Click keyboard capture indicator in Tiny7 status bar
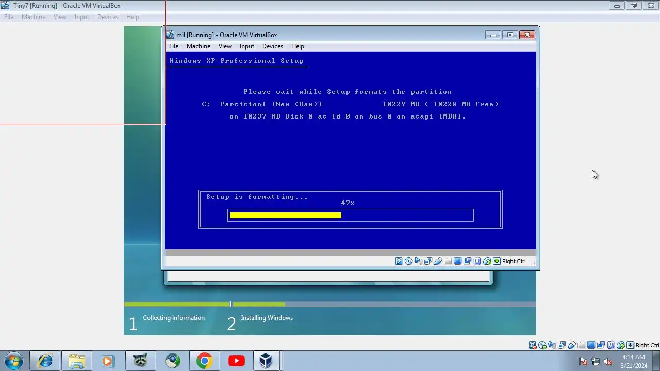The height and width of the screenshot is (371, 660). coord(630,345)
